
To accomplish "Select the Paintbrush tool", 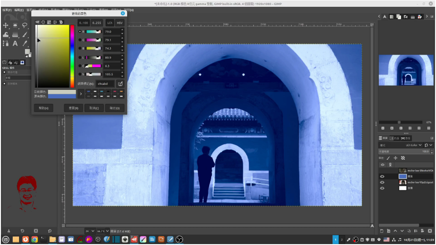I will pos(25,35).
